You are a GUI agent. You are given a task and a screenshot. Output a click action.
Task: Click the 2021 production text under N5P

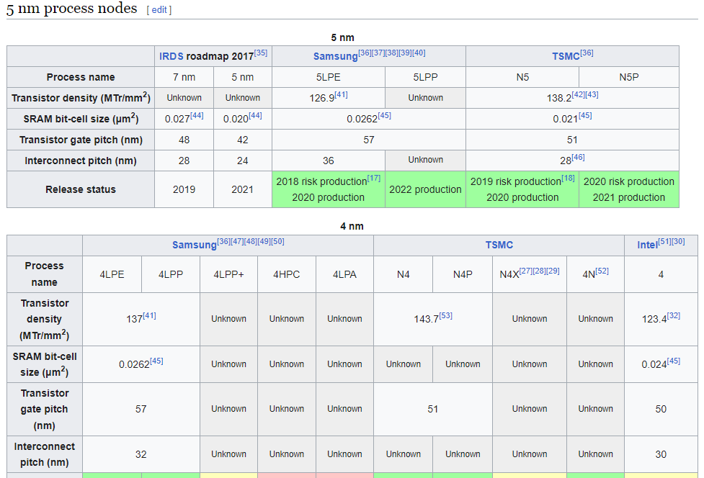(x=628, y=197)
